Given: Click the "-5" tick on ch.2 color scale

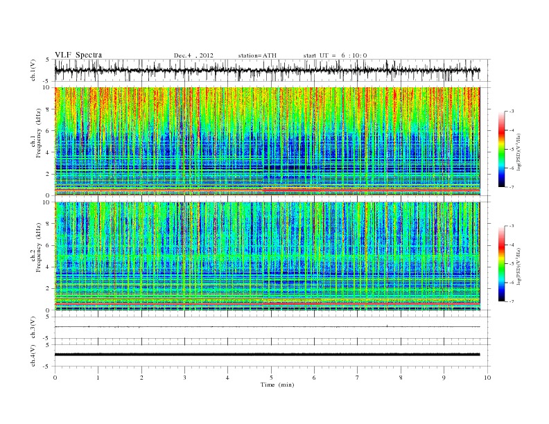Looking at the screenshot, I should (x=511, y=263).
